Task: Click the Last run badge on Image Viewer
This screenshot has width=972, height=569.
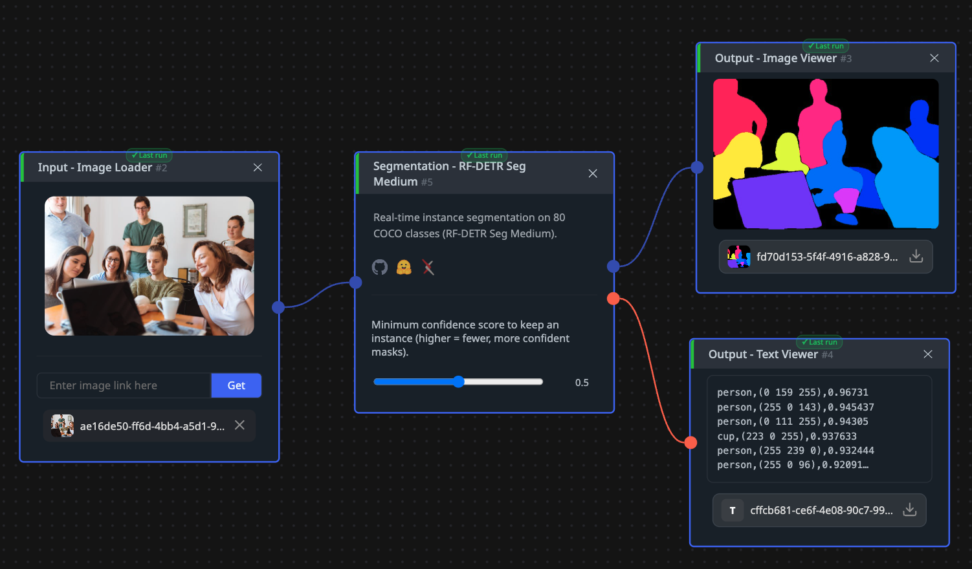Action: [x=826, y=46]
